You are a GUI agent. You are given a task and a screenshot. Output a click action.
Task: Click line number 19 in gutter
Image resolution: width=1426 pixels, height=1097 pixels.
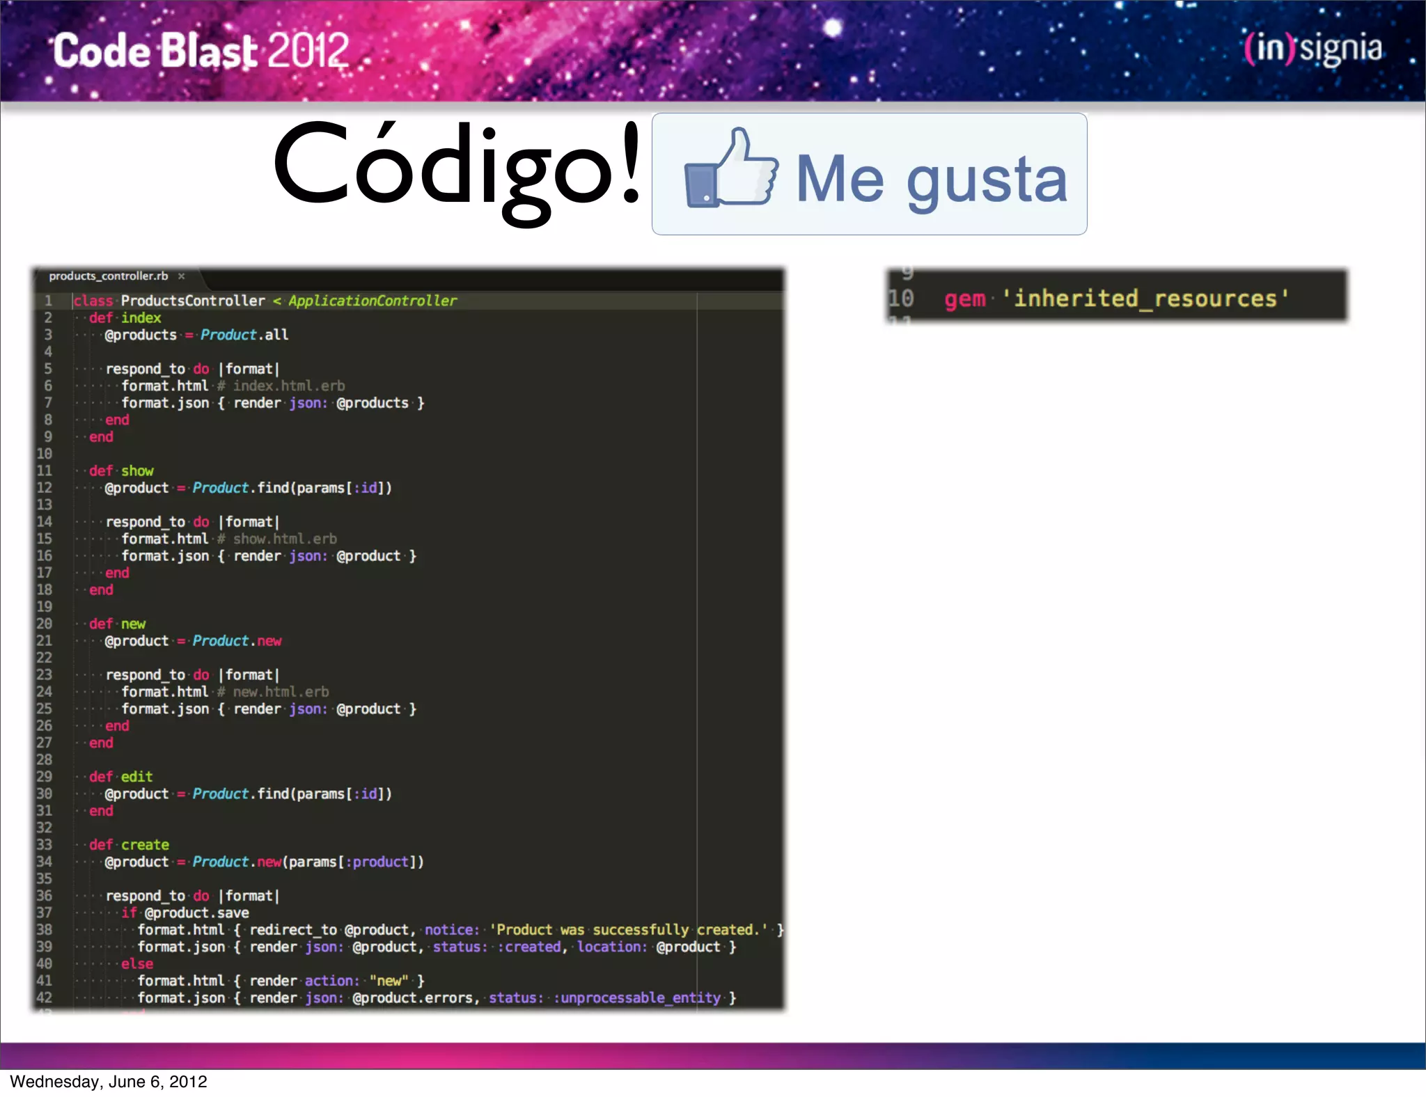click(x=44, y=607)
